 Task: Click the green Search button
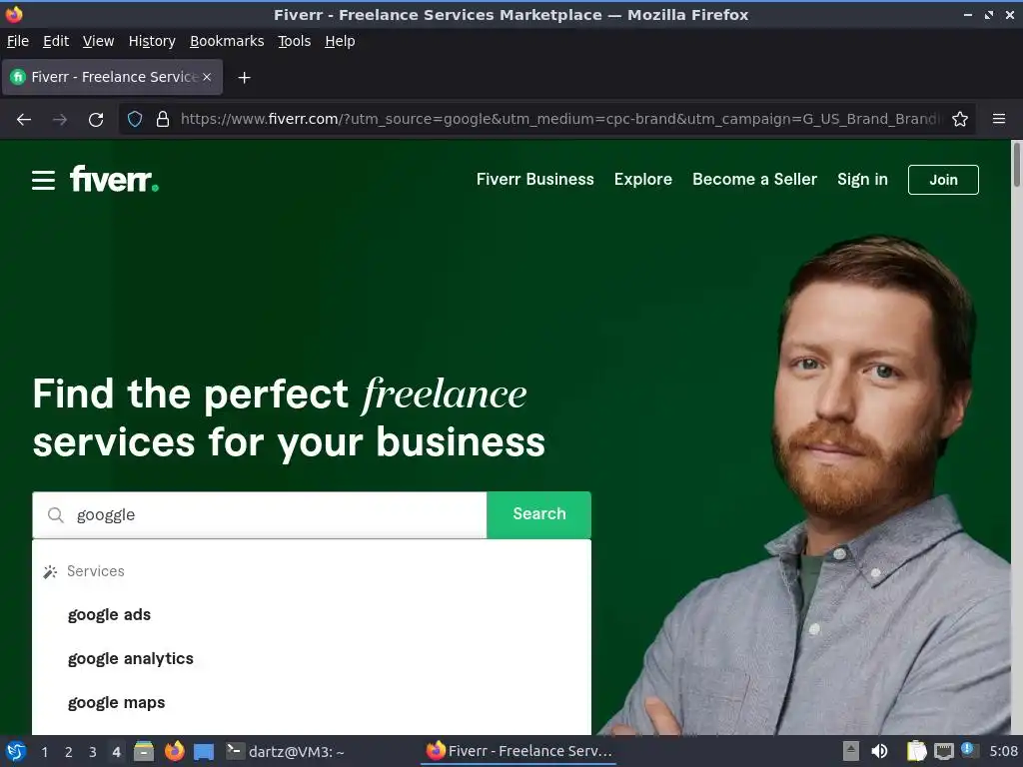click(538, 514)
